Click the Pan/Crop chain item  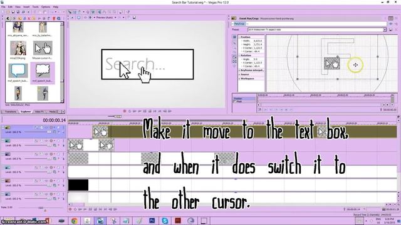pos(239,24)
